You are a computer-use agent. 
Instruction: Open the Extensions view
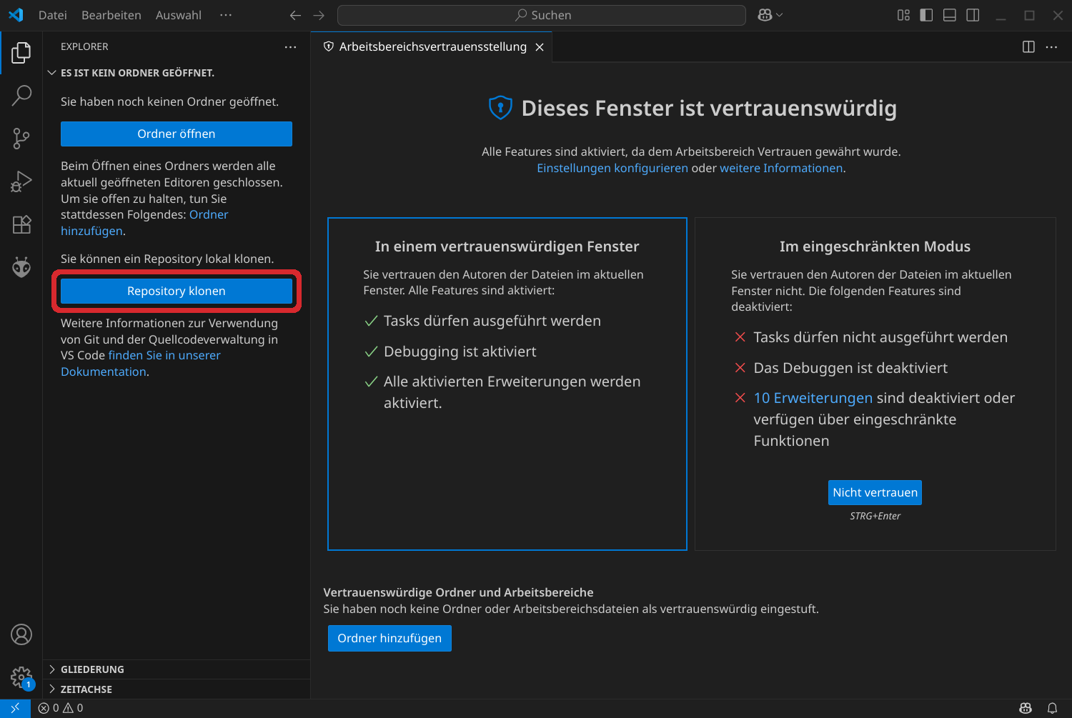(x=21, y=224)
